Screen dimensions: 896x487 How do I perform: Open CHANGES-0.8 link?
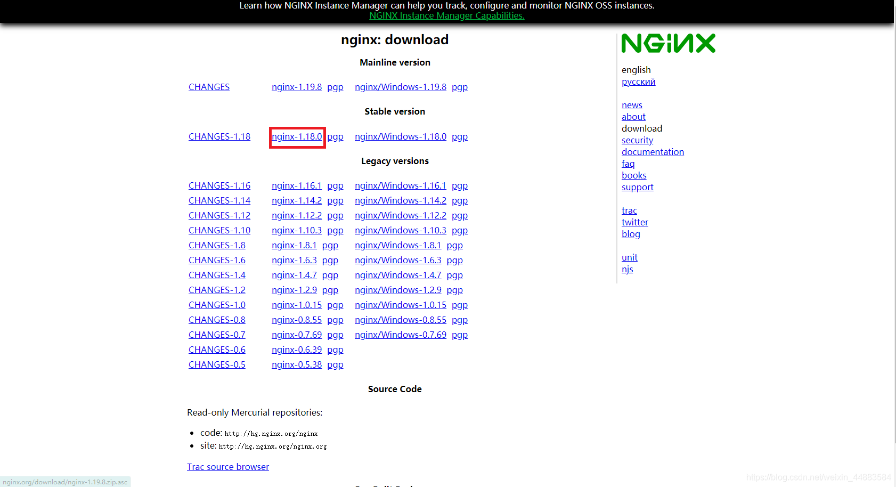click(217, 320)
